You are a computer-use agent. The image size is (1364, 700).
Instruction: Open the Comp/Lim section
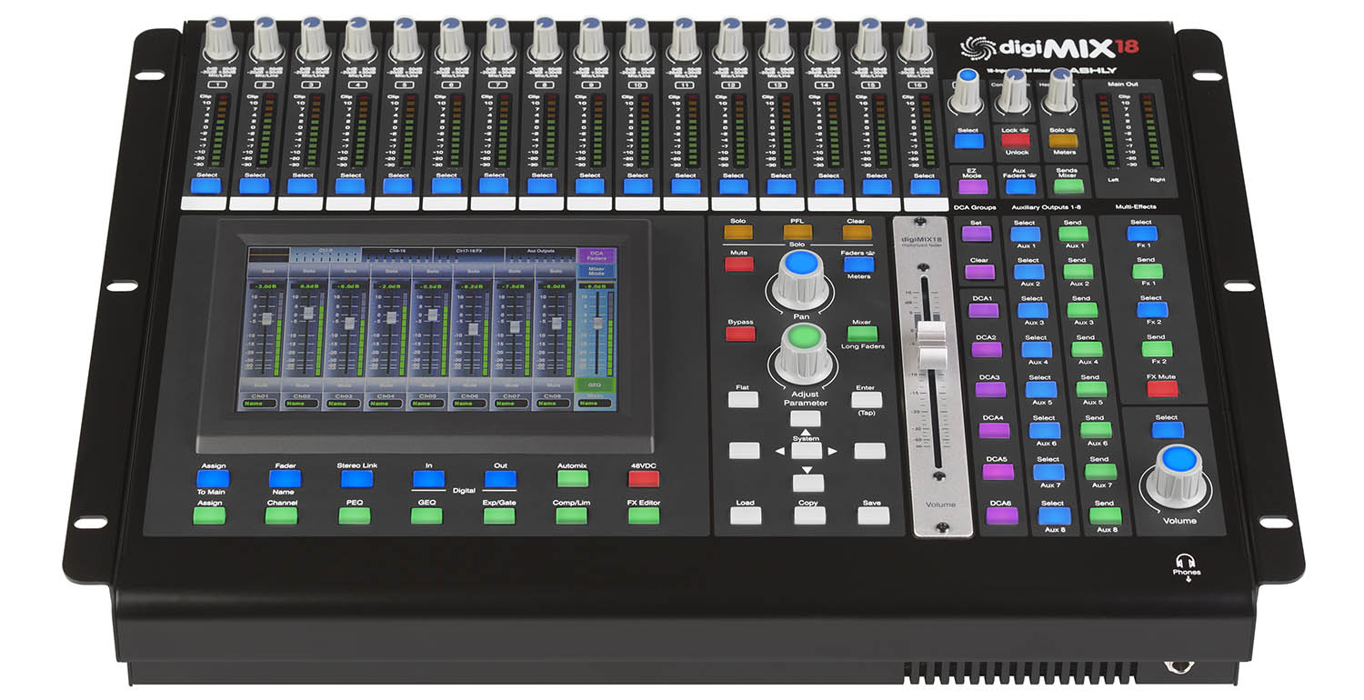click(572, 515)
